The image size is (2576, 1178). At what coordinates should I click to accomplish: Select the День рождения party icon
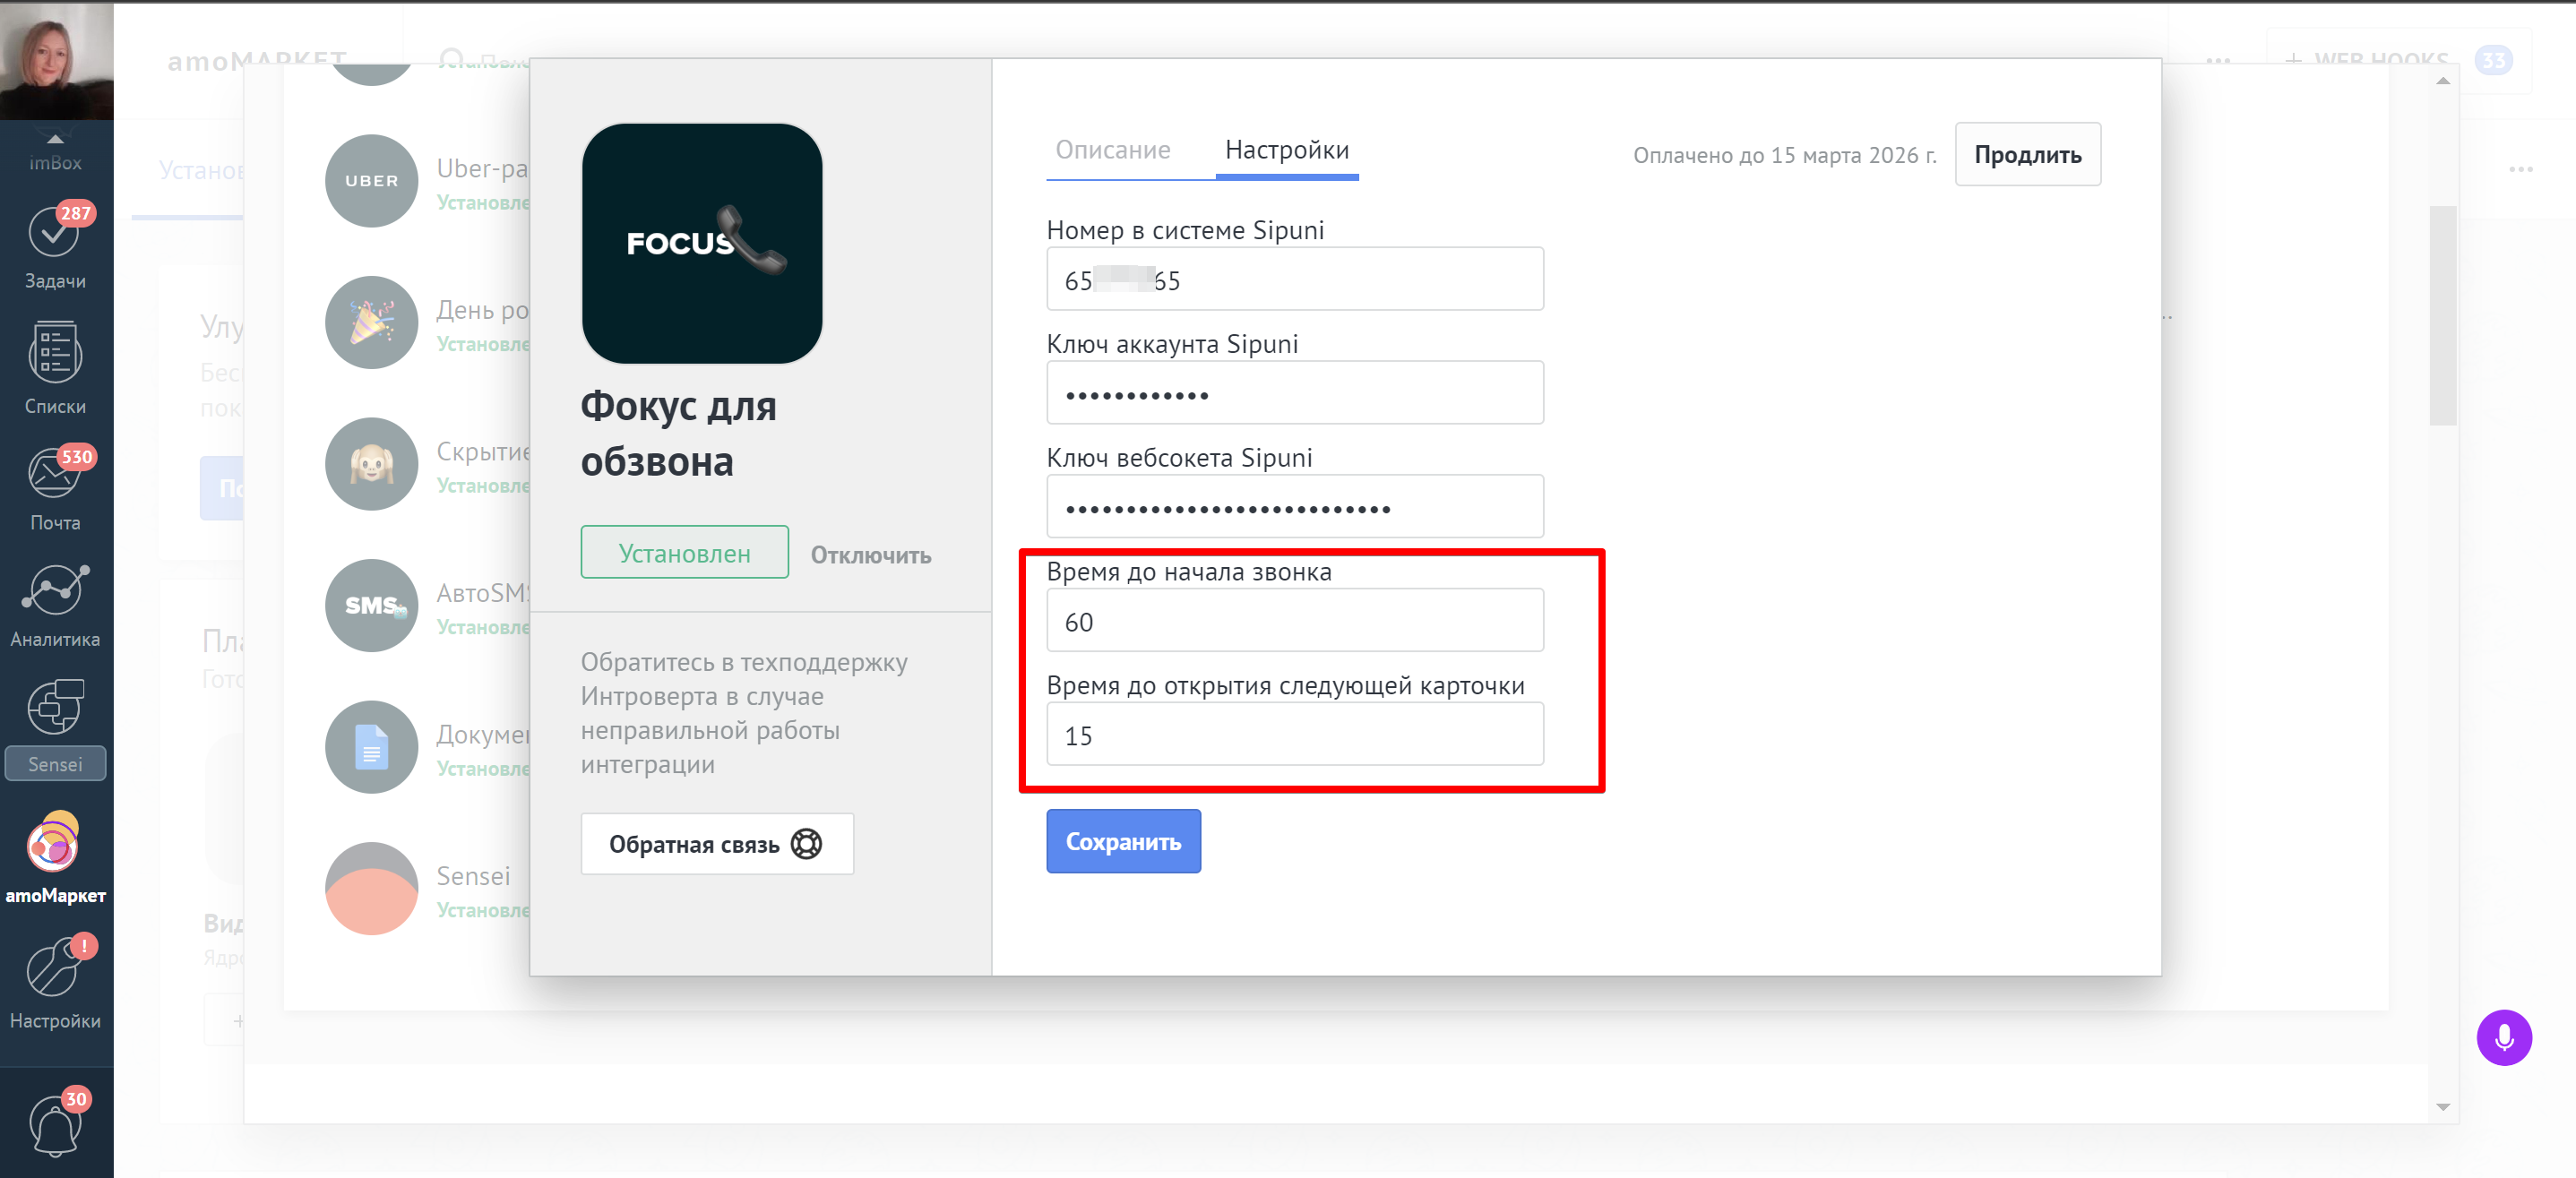[x=371, y=322]
